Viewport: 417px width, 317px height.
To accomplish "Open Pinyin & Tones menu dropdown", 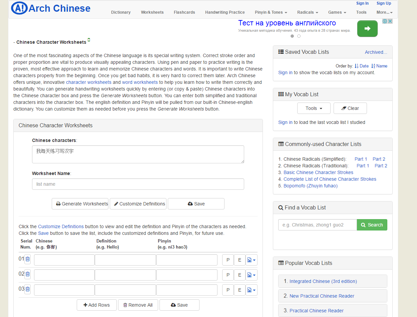I will tap(271, 12).
